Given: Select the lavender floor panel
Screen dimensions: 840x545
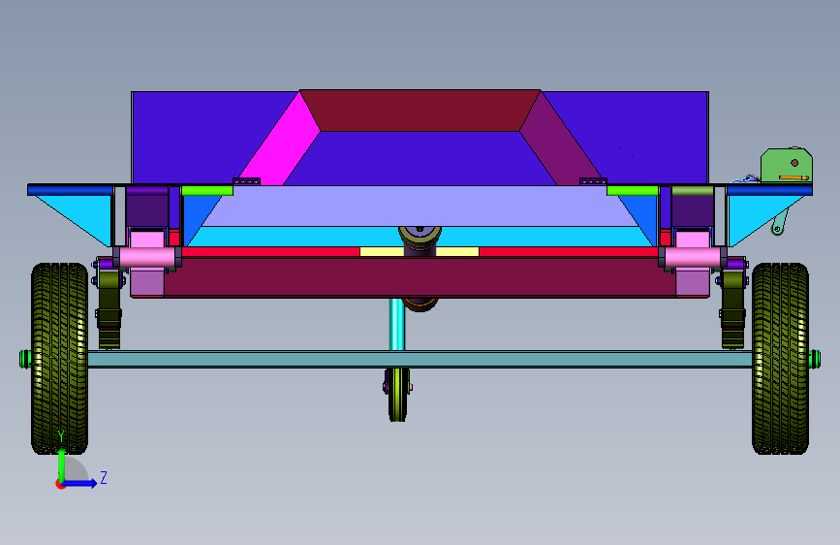Looking at the screenshot, I should coord(420,206).
